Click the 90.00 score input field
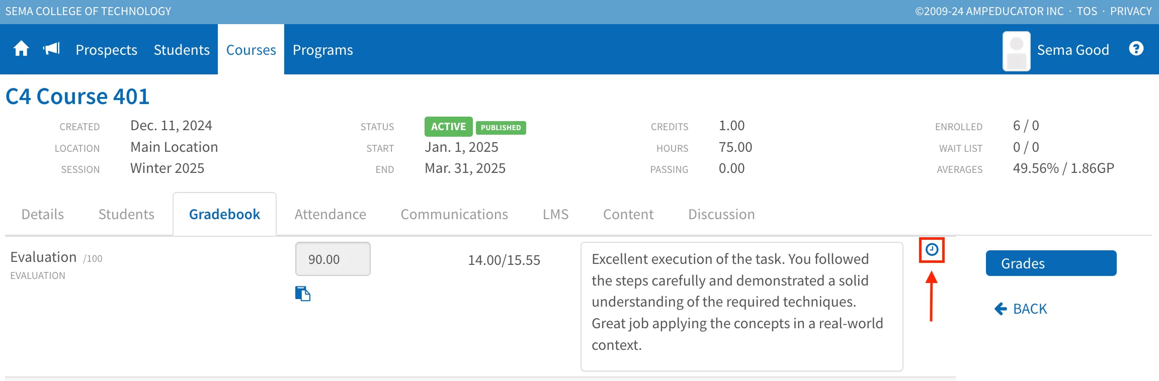The height and width of the screenshot is (381, 1159). [x=333, y=259]
